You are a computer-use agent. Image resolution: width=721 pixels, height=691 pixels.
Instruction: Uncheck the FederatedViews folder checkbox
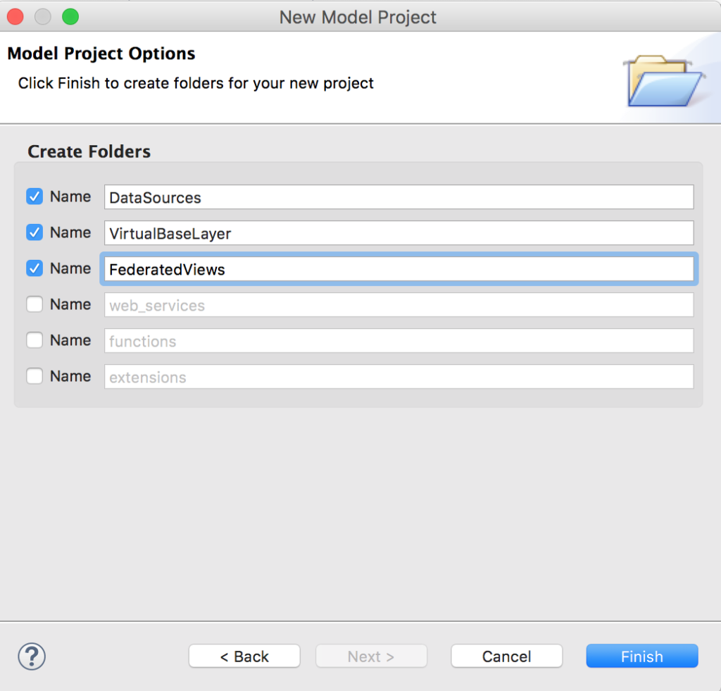tap(35, 268)
